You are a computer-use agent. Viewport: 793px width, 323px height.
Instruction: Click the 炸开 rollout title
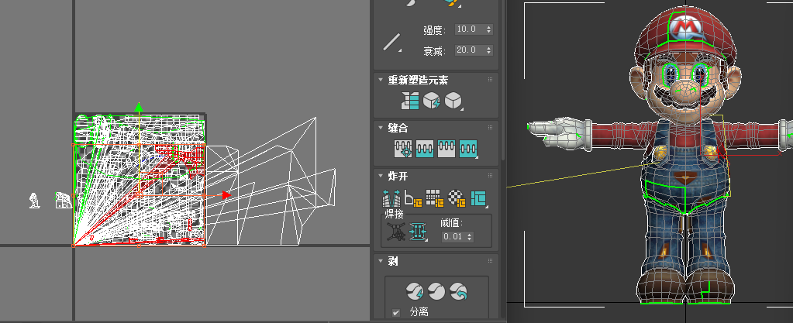point(398,176)
